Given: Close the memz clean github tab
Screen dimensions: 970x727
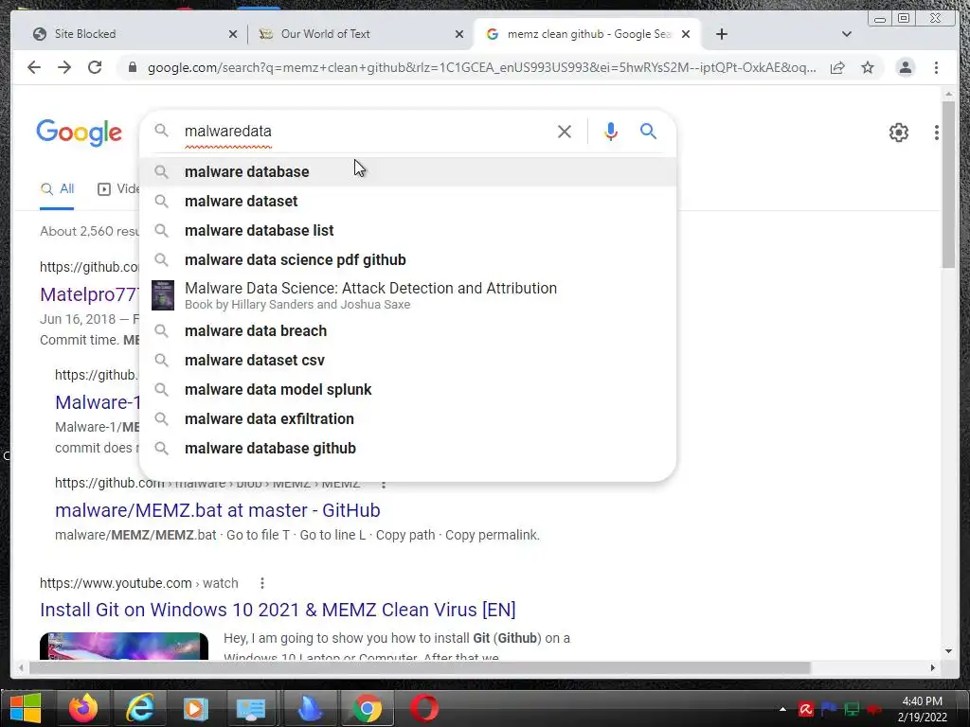Looking at the screenshot, I should (x=686, y=34).
